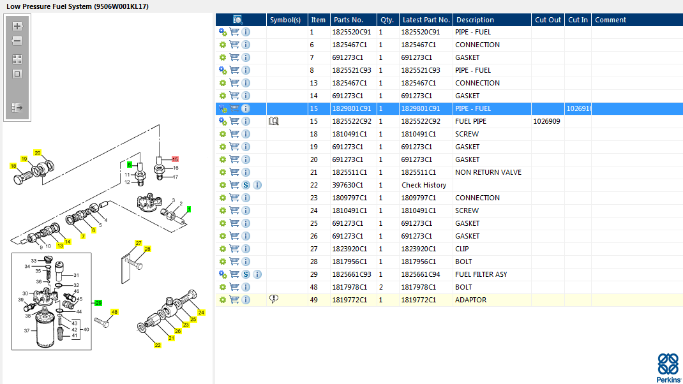Click the book symbol in FUEL PIPE row
The image size is (683, 384).
274,121
